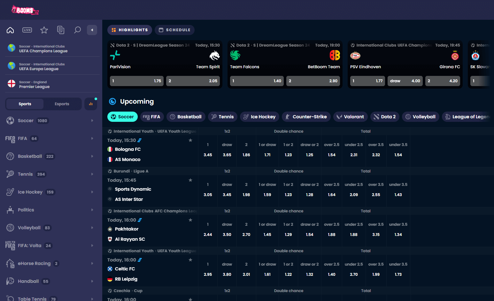Bet on BetBoom Team at 2.90
The height and width of the screenshot is (301, 494).
click(313, 81)
